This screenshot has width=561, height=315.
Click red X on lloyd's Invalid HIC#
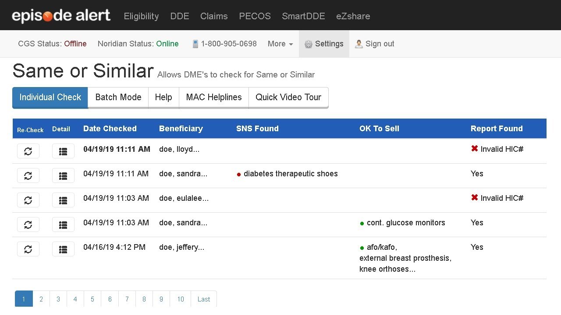(474, 149)
